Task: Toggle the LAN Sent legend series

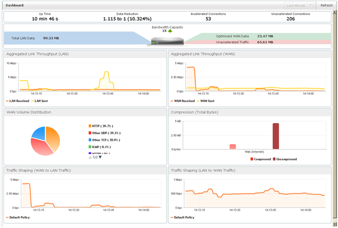Action: pos(40,101)
